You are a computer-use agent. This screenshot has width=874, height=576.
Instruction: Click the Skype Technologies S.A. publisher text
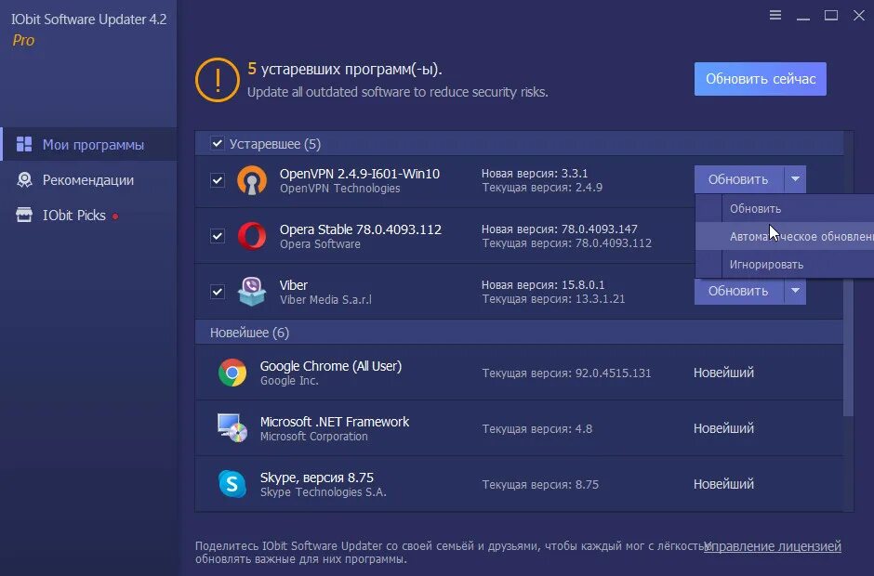coord(324,491)
